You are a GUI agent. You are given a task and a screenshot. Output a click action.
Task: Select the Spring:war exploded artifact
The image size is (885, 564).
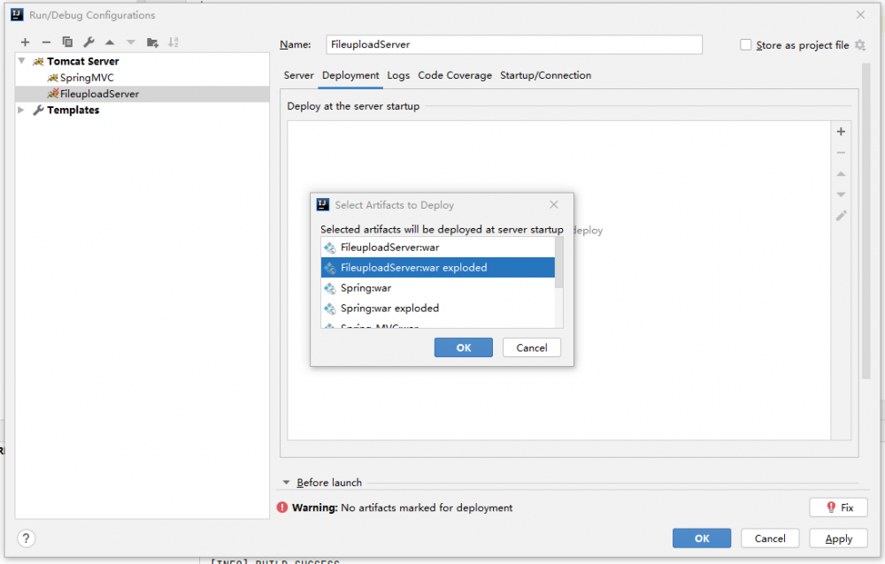tap(389, 309)
